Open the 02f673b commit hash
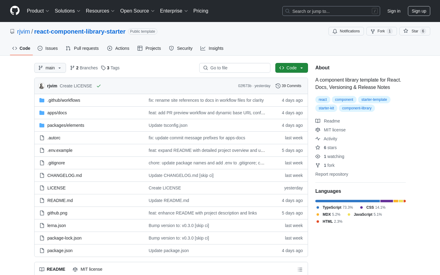This screenshot has width=440, height=275. coord(245,86)
